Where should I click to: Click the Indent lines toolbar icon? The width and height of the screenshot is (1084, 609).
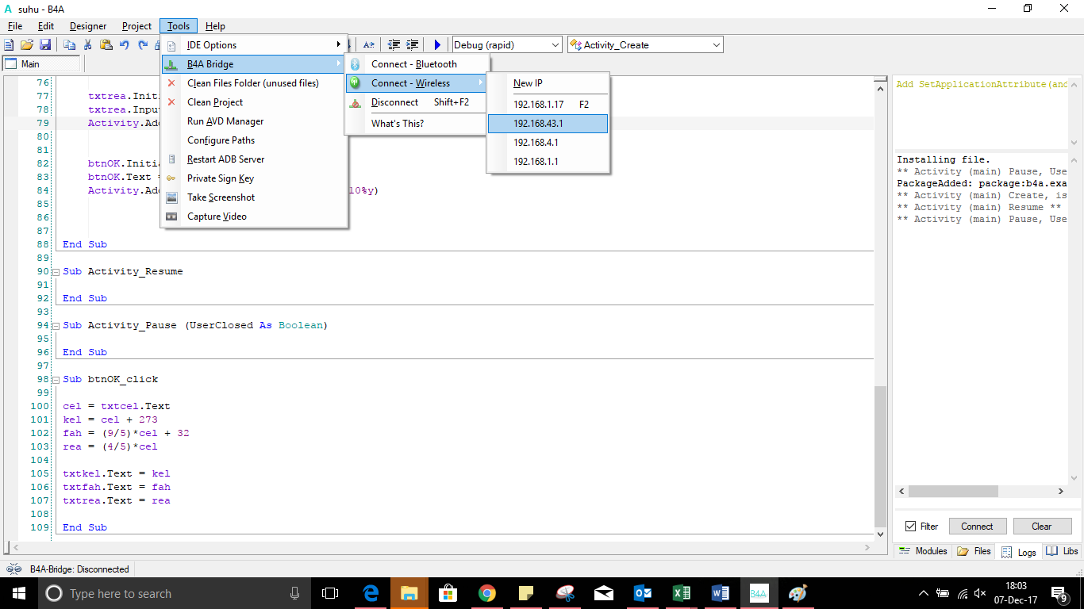click(x=412, y=45)
